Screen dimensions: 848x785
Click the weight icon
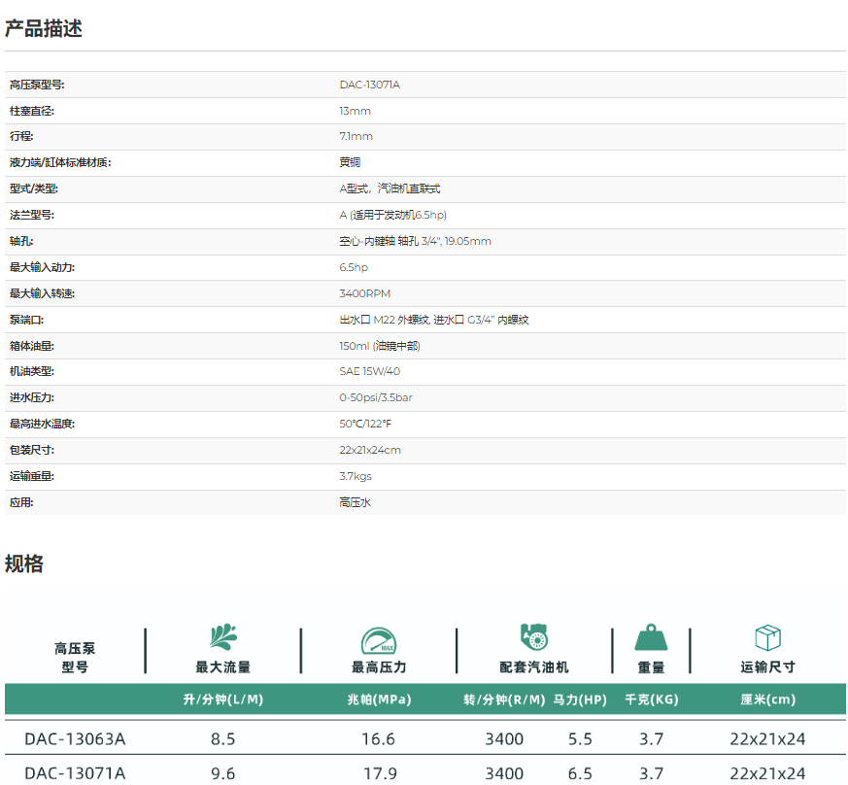click(651, 638)
